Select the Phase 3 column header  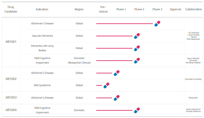coord(157,9)
